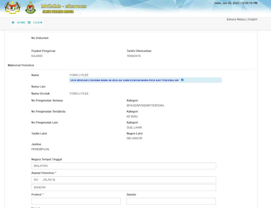Focus the Bandar input field
271x208 pixels.
[171, 201]
